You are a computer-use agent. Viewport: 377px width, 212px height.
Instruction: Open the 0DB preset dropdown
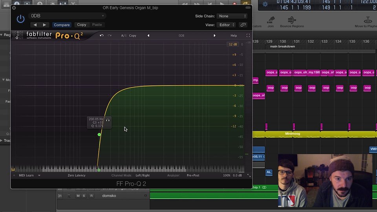67,16
